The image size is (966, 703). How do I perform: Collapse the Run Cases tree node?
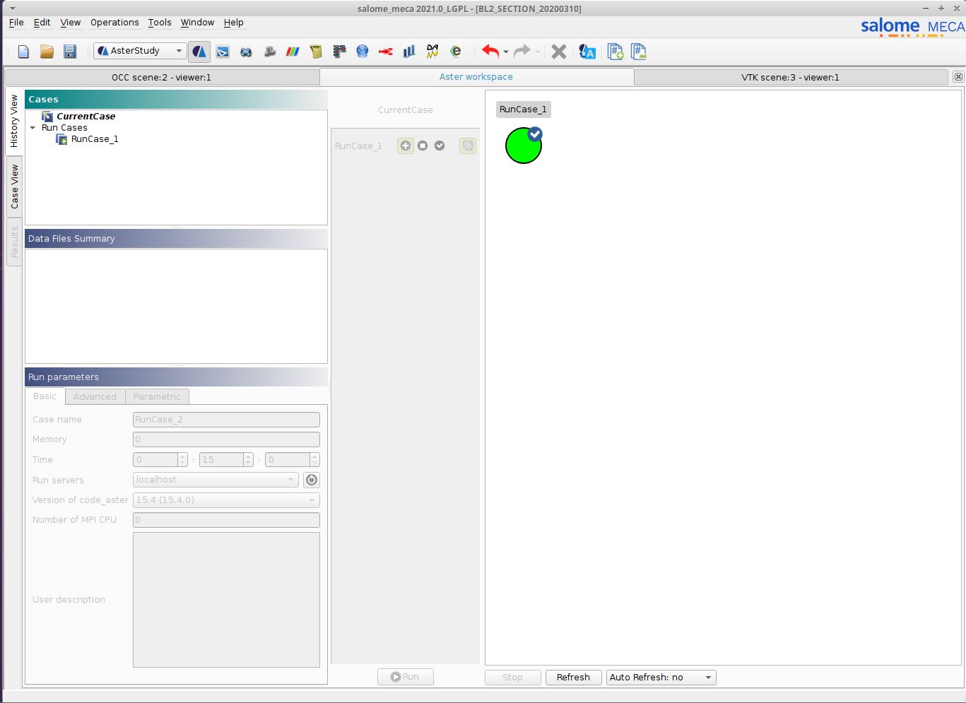[x=33, y=128]
